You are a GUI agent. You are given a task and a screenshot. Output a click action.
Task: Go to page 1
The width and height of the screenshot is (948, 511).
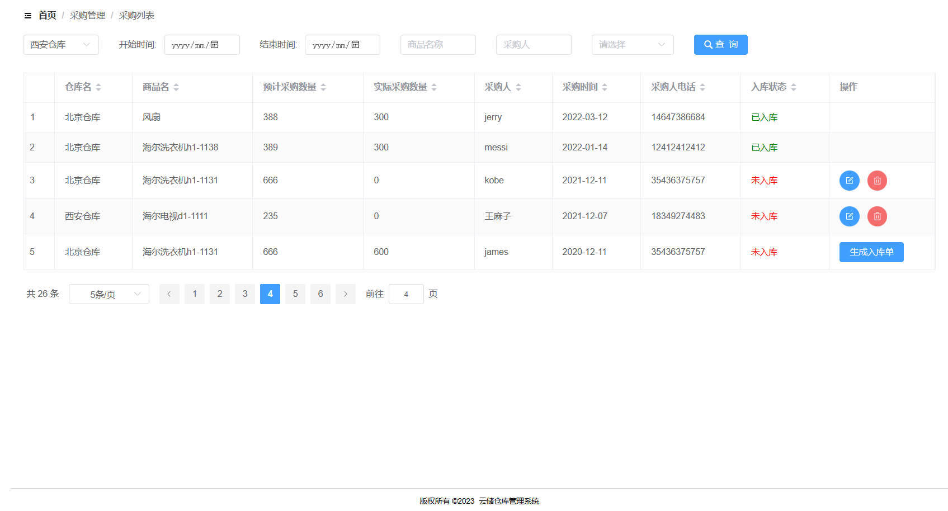pyautogui.click(x=195, y=294)
